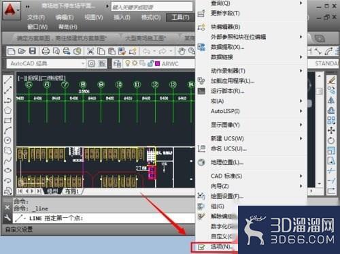Click the Copy object tool in Modify toolbar
340x254 pixels.
click(x=331, y=90)
